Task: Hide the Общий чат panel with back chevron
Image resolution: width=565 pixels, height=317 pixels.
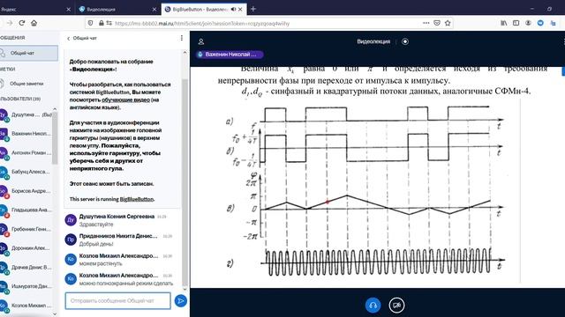Action: 69,38
